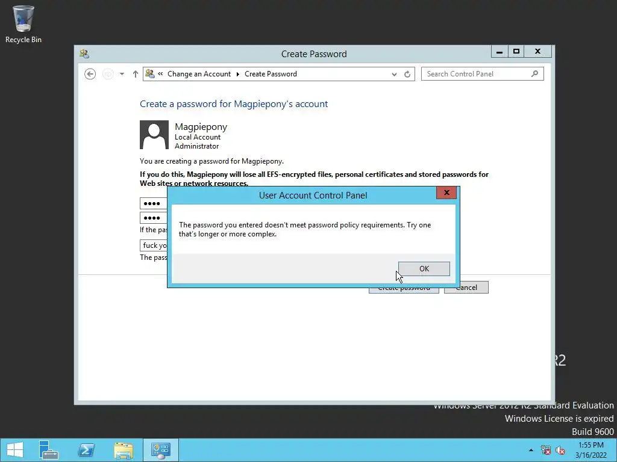Screen dimensions: 617x462
Task: Minimize the Create Password window
Action: [x=500, y=52]
